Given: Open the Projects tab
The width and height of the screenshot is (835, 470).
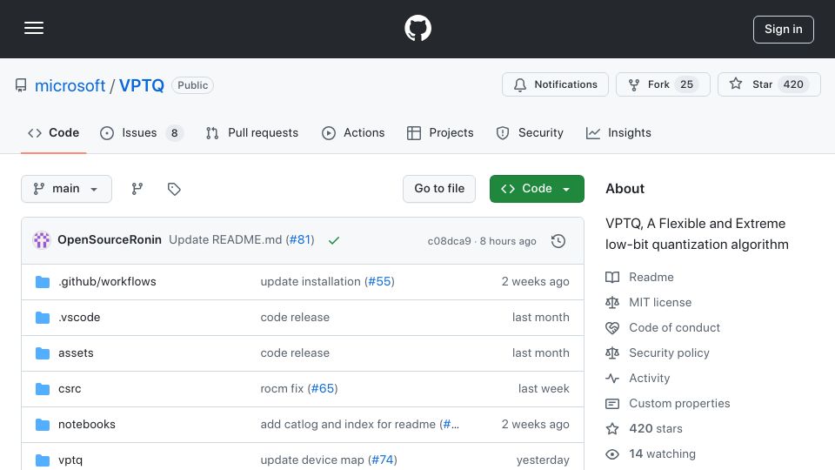Looking at the screenshot, I should [x=440, y=132].
